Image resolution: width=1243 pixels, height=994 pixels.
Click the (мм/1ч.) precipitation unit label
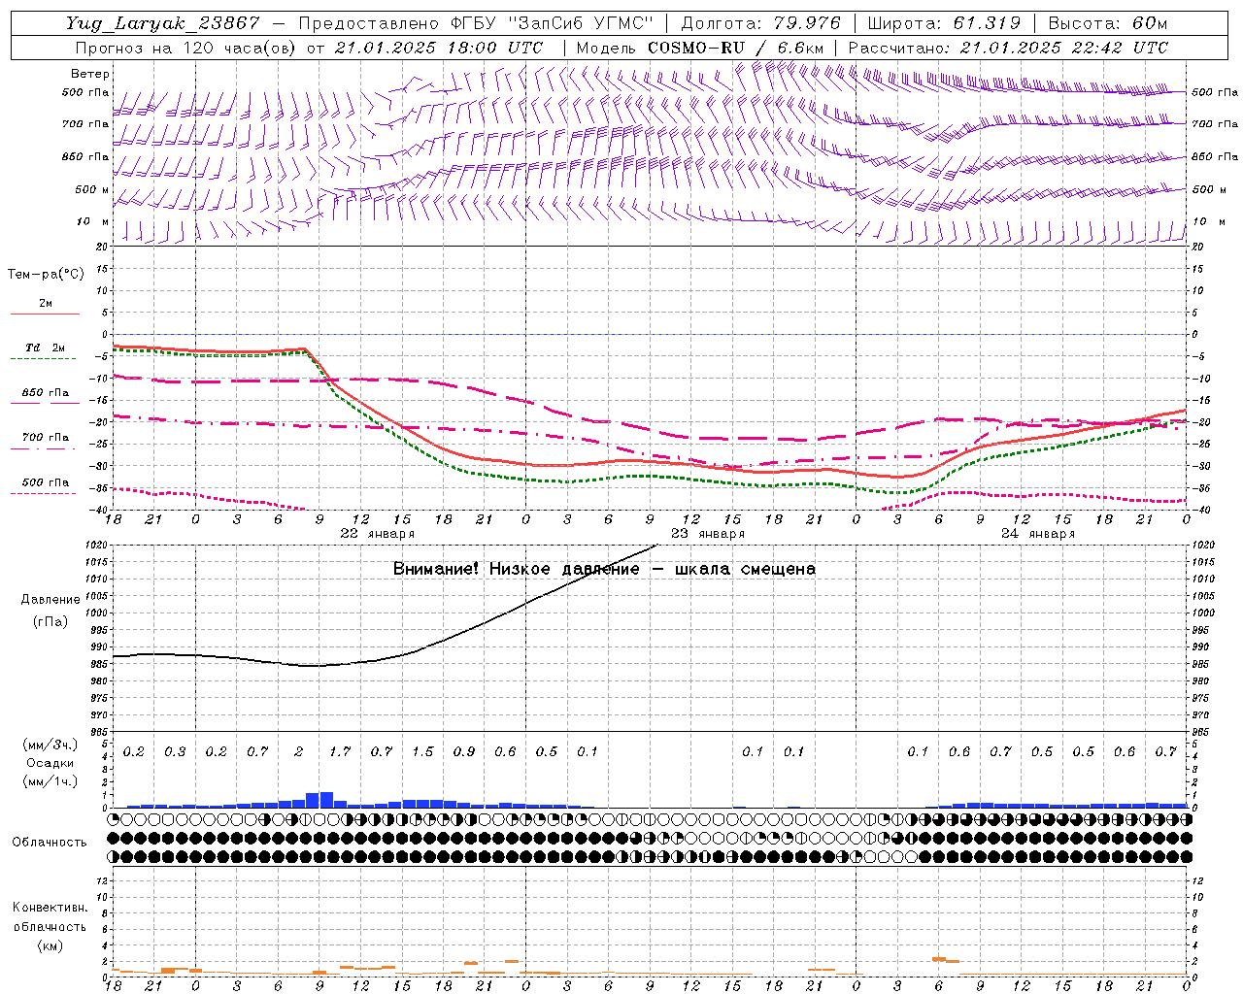[51, 781]
